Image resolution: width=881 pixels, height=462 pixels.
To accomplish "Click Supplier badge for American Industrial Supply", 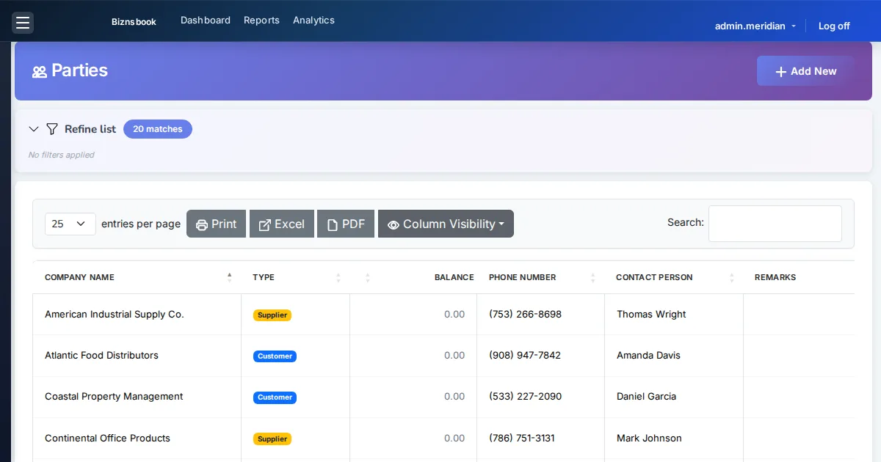I will click(x=272, y=315).
